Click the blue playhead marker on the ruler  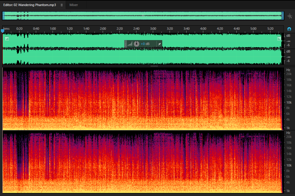pyautogui.click(x=3, y=30)
